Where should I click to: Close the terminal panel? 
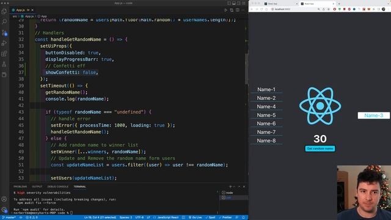(244, 186)
